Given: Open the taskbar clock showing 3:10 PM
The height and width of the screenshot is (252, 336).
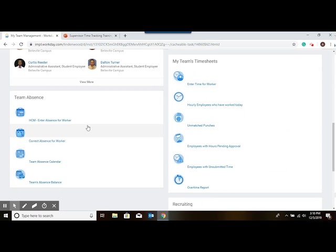Looking at the screenshot, I should [315, 216].
